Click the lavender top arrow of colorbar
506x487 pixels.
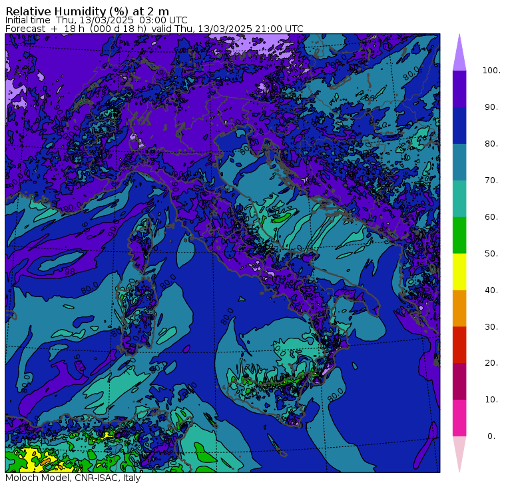[x=459, y=55]
